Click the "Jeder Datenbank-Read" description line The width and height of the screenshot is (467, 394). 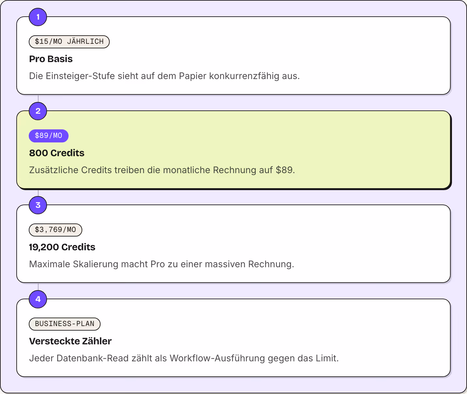coord(184,358)
